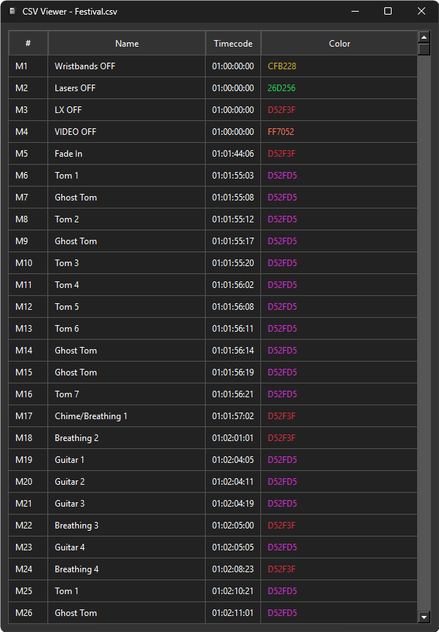Select Ghost Tom in row M7
439x632 pixels.
[127, 197]
